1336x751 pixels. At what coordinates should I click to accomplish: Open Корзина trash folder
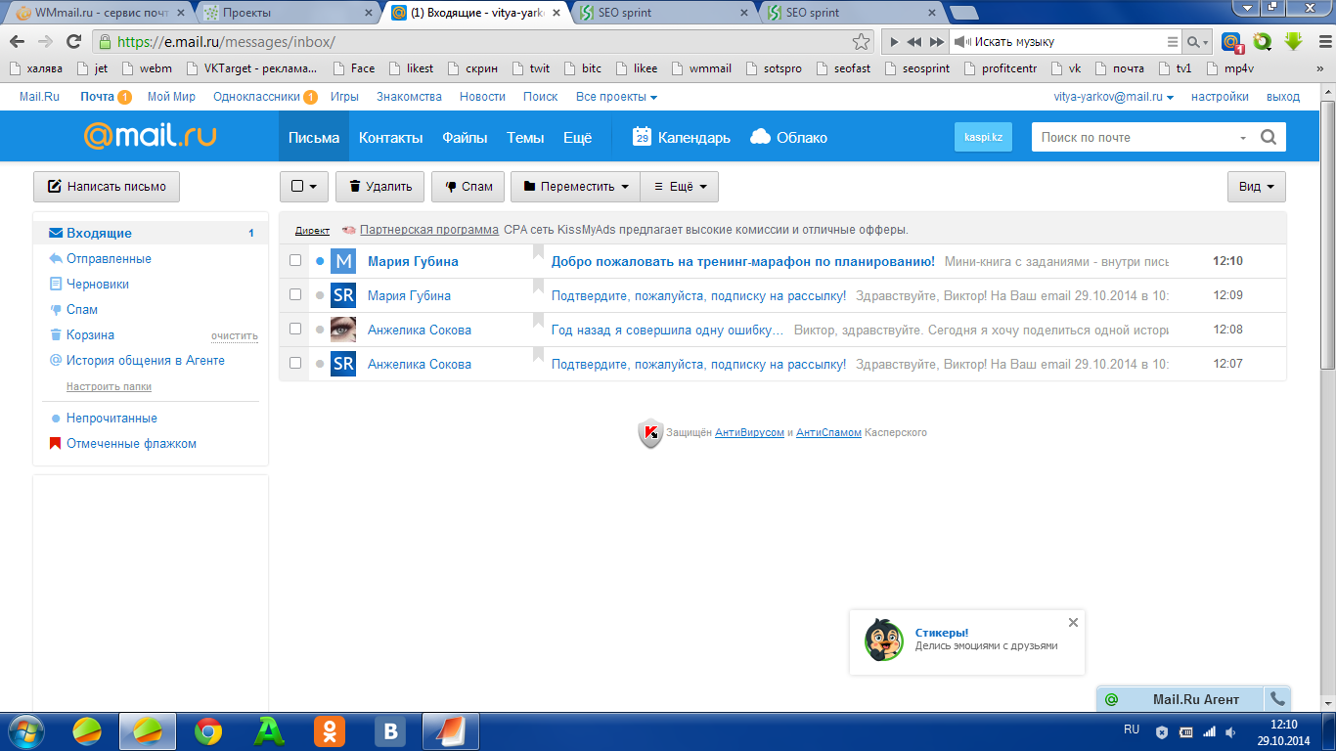pos(90,334)
